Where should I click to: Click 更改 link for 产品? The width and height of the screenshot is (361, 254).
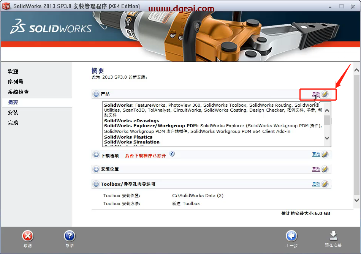pyautogui.click(x=316, y=94)
